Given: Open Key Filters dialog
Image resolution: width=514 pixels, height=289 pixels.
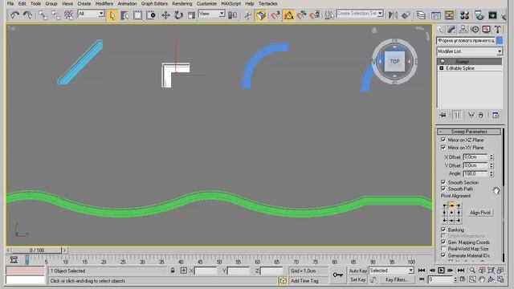Looking at the screenshot, I should click(397, 279).
